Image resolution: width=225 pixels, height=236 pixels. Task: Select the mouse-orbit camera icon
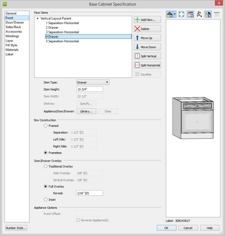[x=199, y=14]
